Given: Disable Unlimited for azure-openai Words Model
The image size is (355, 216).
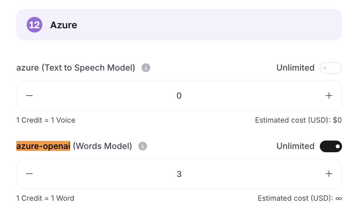Looking at the screenshot, I should coord(331,146).
